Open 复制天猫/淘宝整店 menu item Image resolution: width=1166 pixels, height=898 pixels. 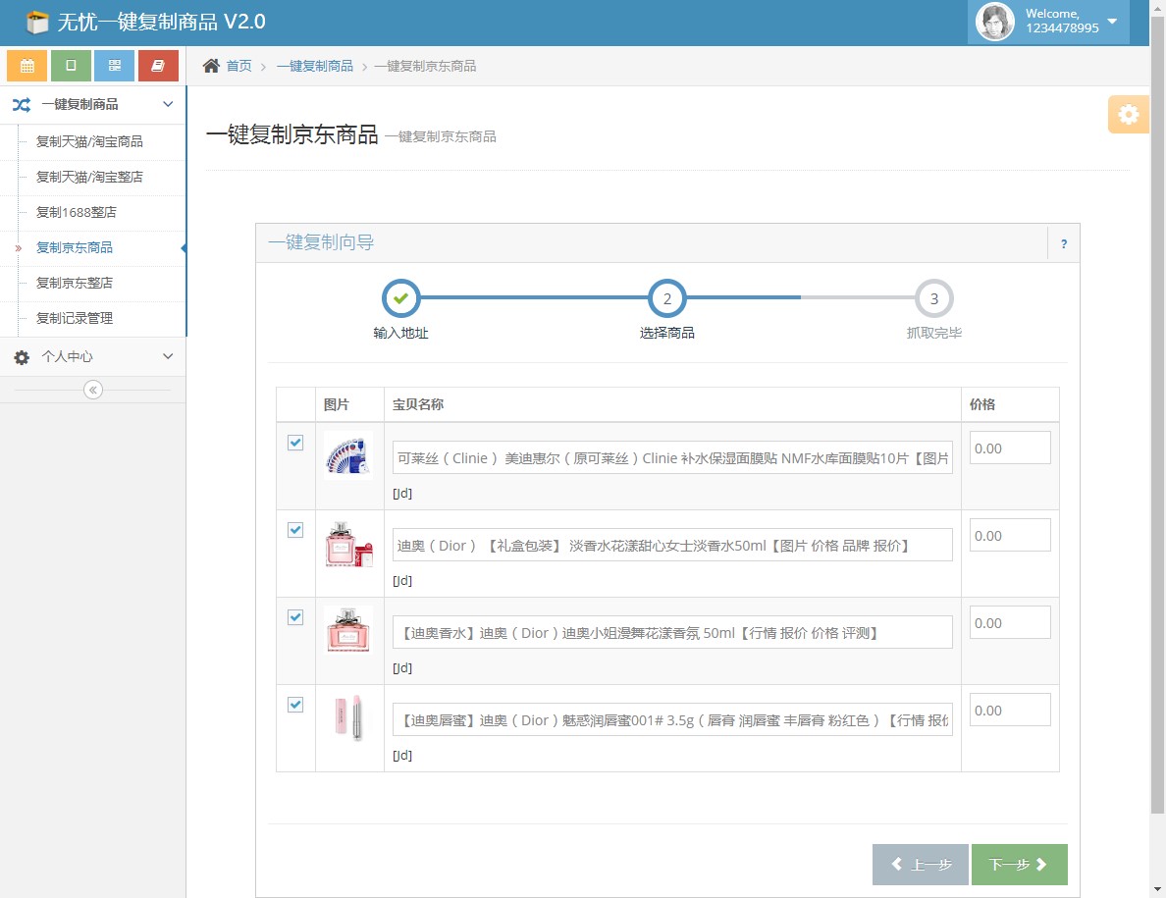pyautogui.click(x=89, y=177)
